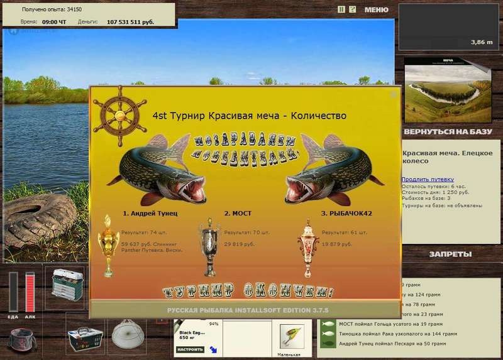The height and width of the screenshot is (360, 503).
Task: Click the 29 819 руб. prize text
Action: 240,244
